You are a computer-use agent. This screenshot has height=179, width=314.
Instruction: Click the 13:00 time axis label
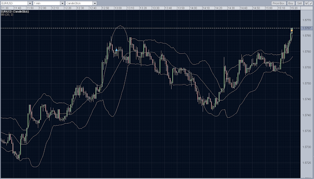tap(118, 8)
